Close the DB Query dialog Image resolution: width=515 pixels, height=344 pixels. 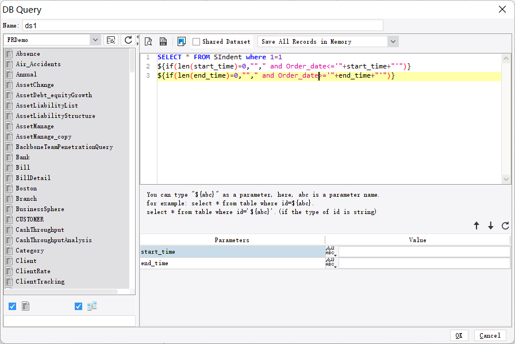point(502,9)
